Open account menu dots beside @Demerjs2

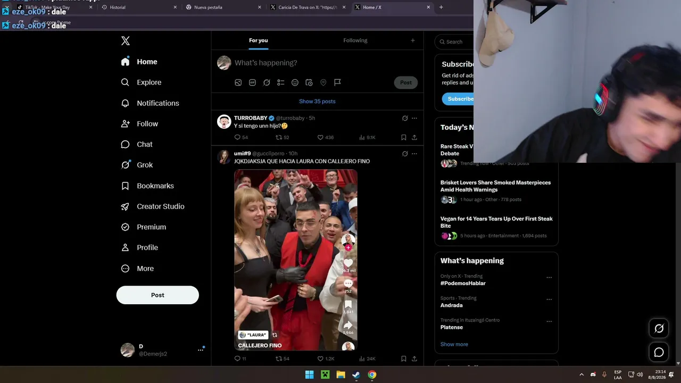point(201,350)
